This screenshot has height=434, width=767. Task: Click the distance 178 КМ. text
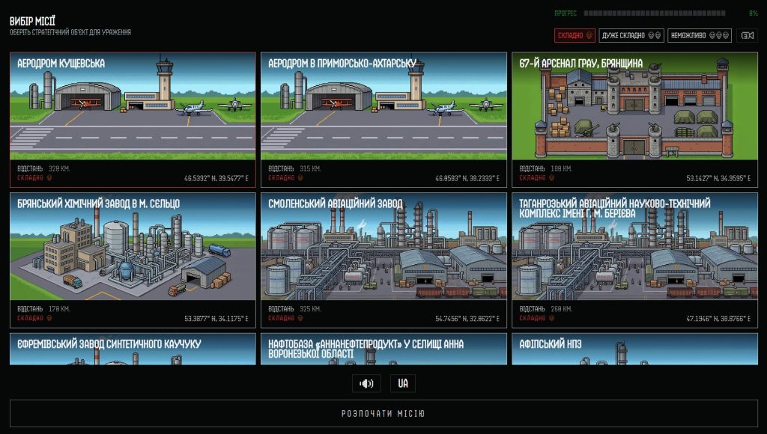59,309
